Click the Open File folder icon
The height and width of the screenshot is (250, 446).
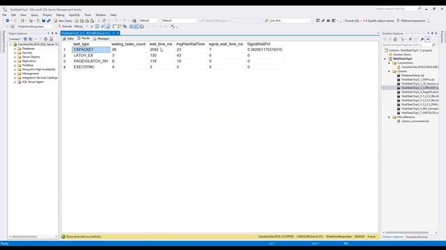coord(38,21)
